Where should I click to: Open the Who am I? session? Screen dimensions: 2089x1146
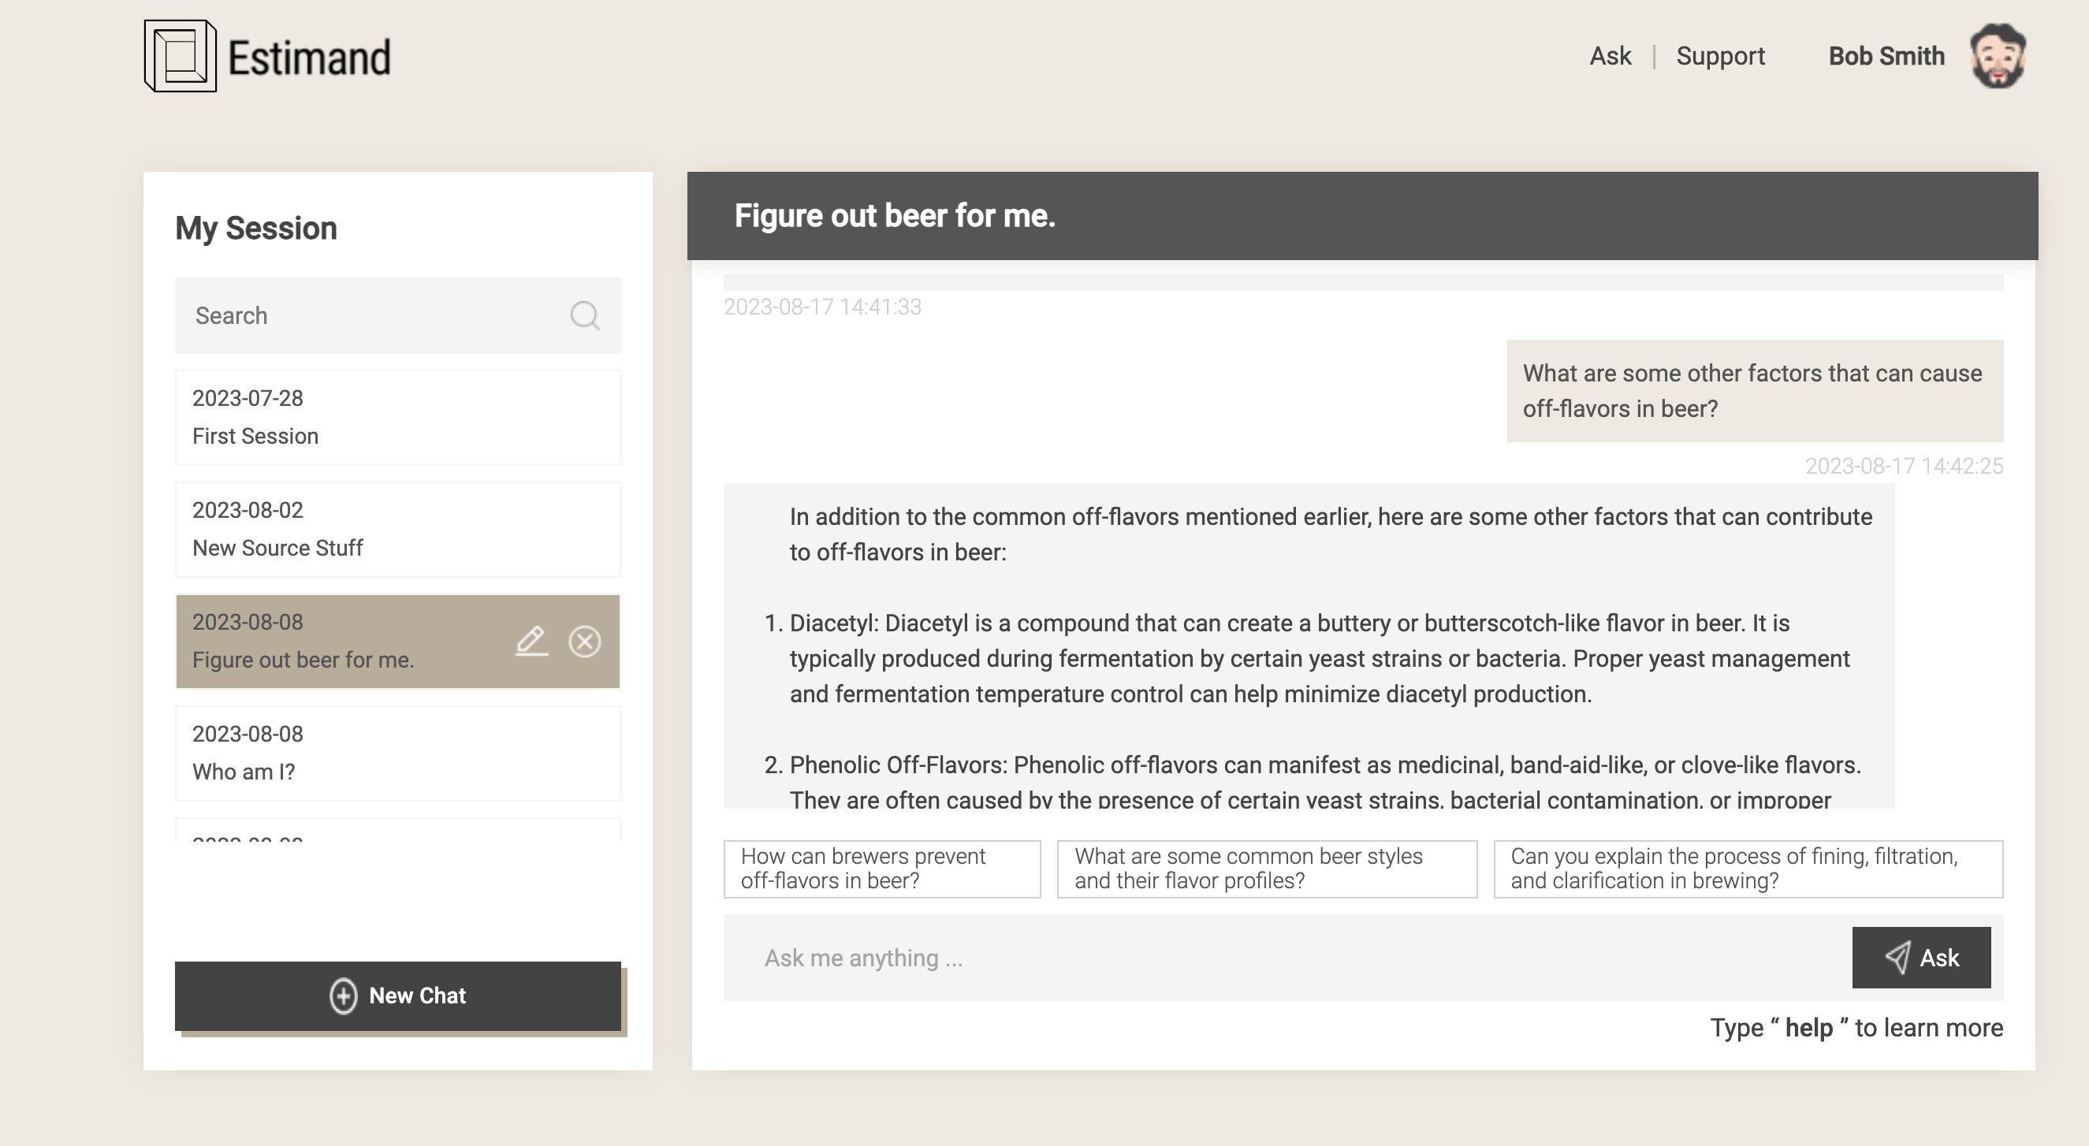point(397,753)
